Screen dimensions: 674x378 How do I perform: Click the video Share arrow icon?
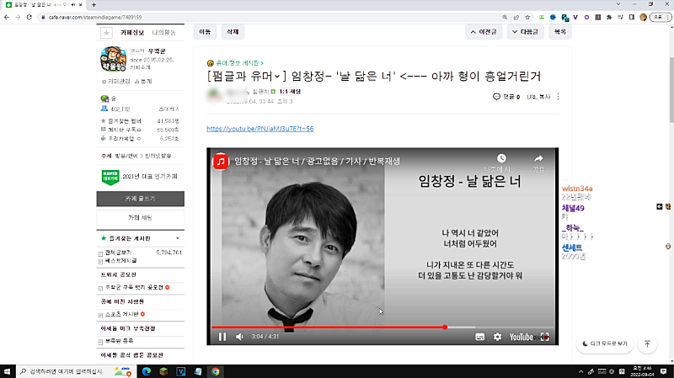(x=538, y=158)
